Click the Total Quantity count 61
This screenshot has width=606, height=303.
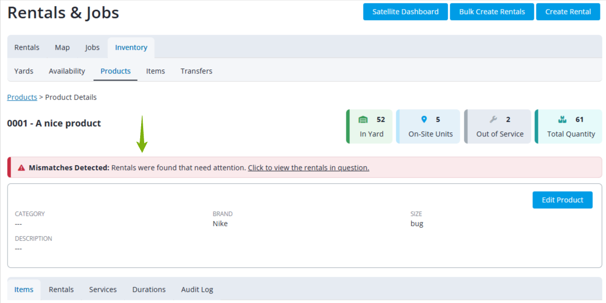pos(579,120)
